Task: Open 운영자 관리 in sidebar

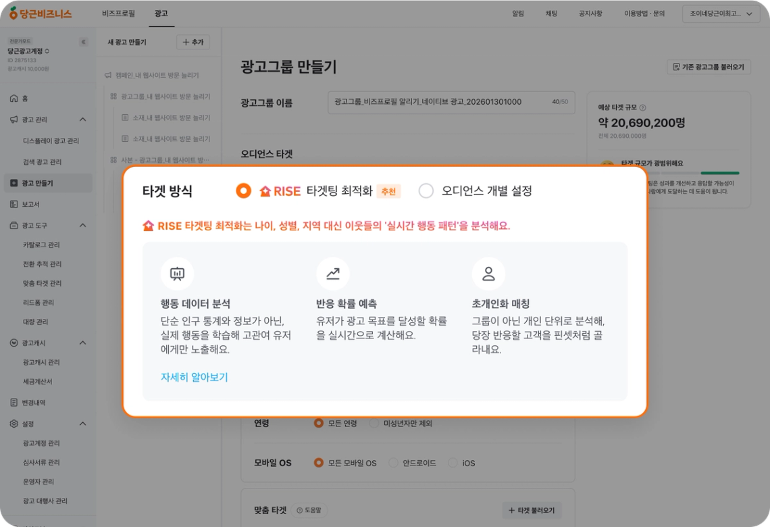Action: tap(38, 481)
